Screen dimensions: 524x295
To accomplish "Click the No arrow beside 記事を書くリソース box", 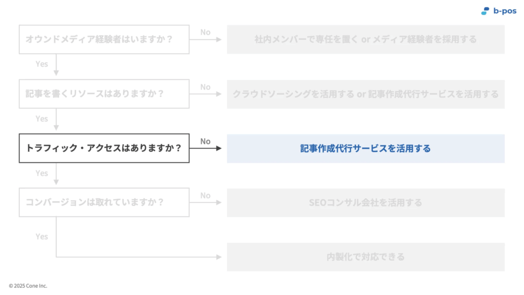I will [206, 94].
